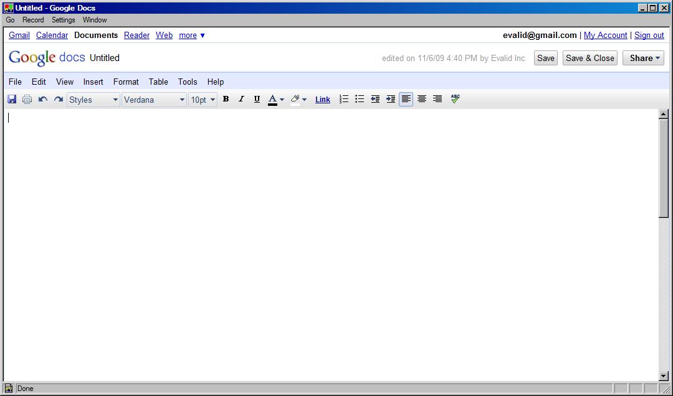Open the Help menu

pos(216,82)
